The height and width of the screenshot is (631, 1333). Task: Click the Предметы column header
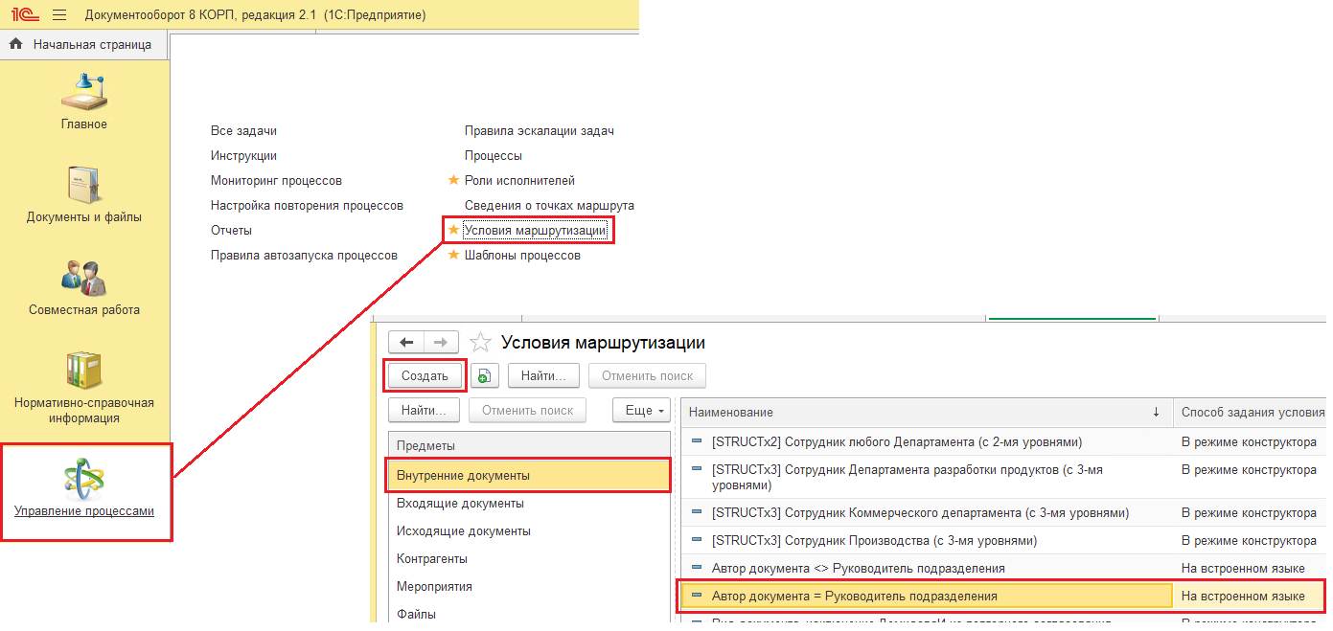point(530,445)
